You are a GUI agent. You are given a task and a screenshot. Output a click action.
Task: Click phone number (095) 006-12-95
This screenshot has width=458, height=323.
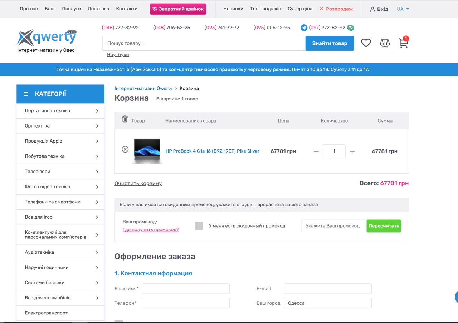(x=272, y=28)
